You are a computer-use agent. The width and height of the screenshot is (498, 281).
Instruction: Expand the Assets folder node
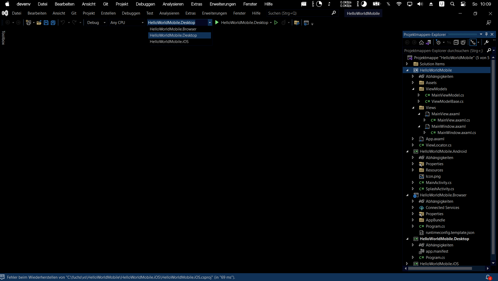tap(413, 82)
